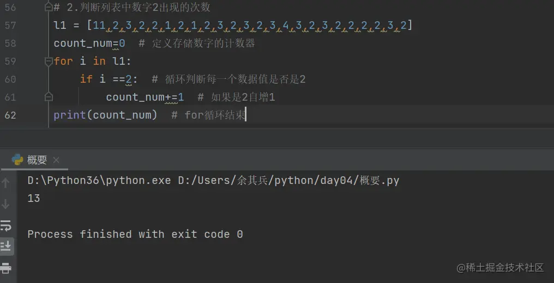The image size is (554, 283).
Task: Click the Process finished with exit code text
Action: 135,235
